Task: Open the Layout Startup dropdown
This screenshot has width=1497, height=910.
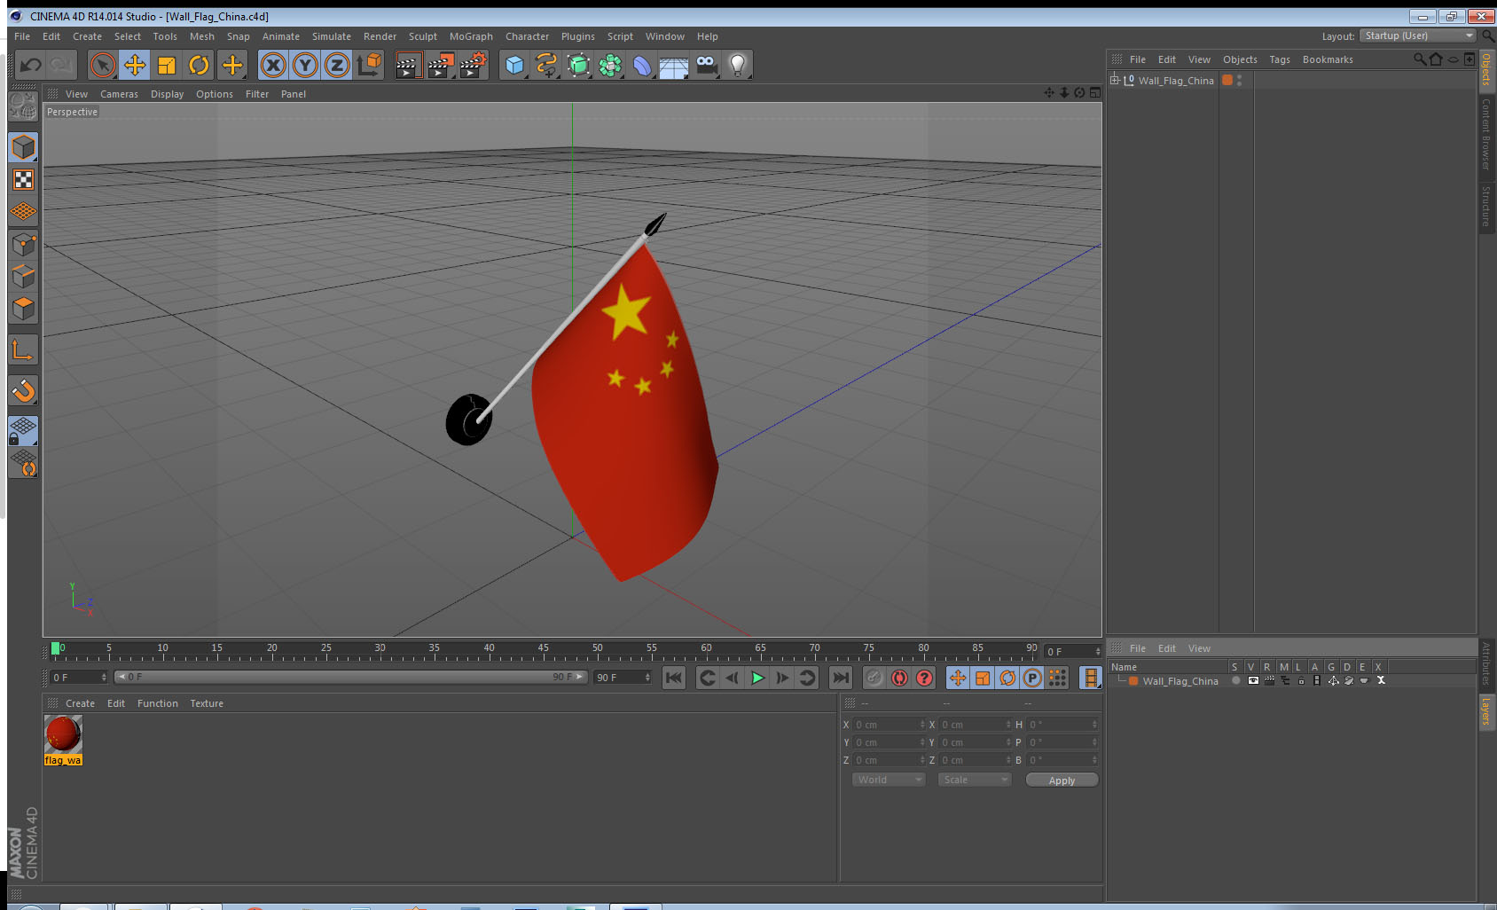Action: click(1417, 35)
